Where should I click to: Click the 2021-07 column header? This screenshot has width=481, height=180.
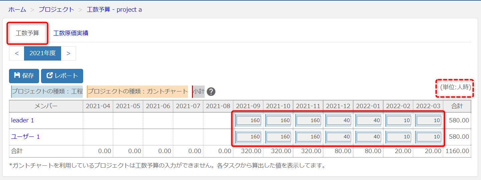coord(188,106)
